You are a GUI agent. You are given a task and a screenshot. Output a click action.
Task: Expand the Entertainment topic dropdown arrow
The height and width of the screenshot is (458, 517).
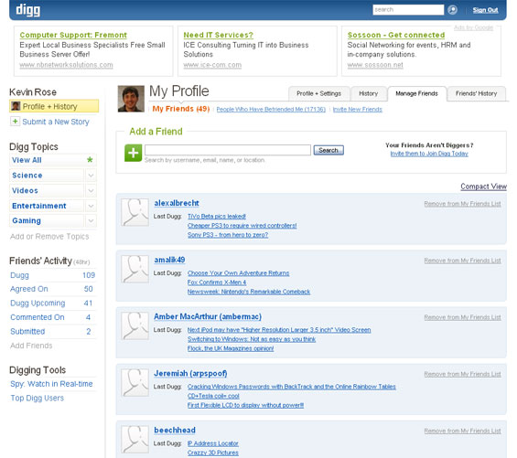(91, 206)
